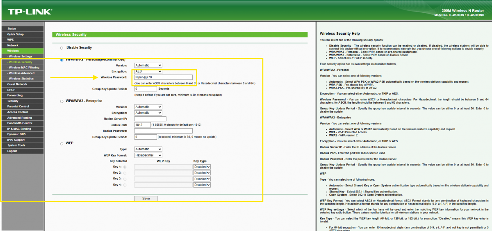Choose the Key 3 radio button
The width and height of the screenshot is (492, 231).
pyautogui.click(x=125, y=179)
